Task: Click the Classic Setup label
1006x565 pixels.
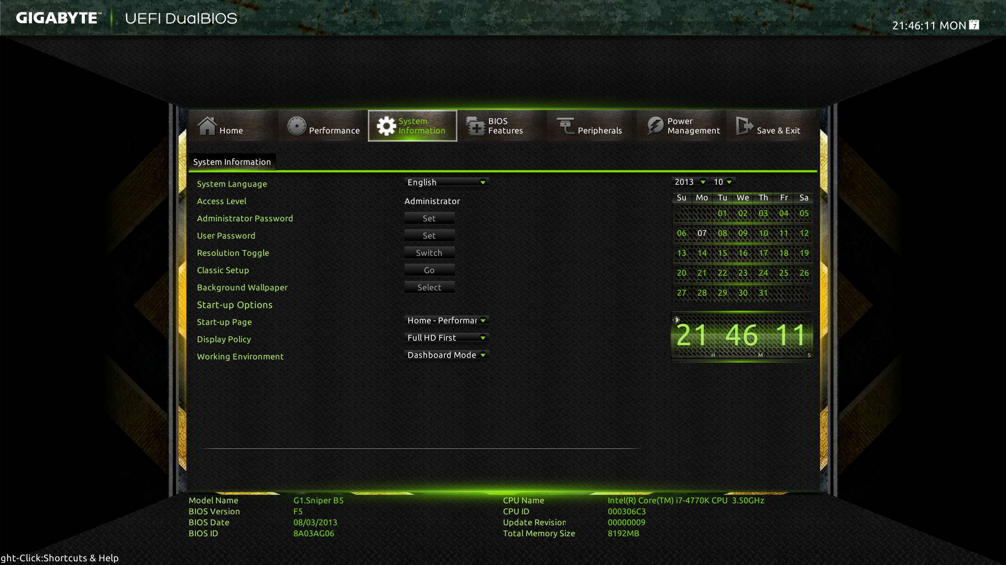Action: click(223, 270)
